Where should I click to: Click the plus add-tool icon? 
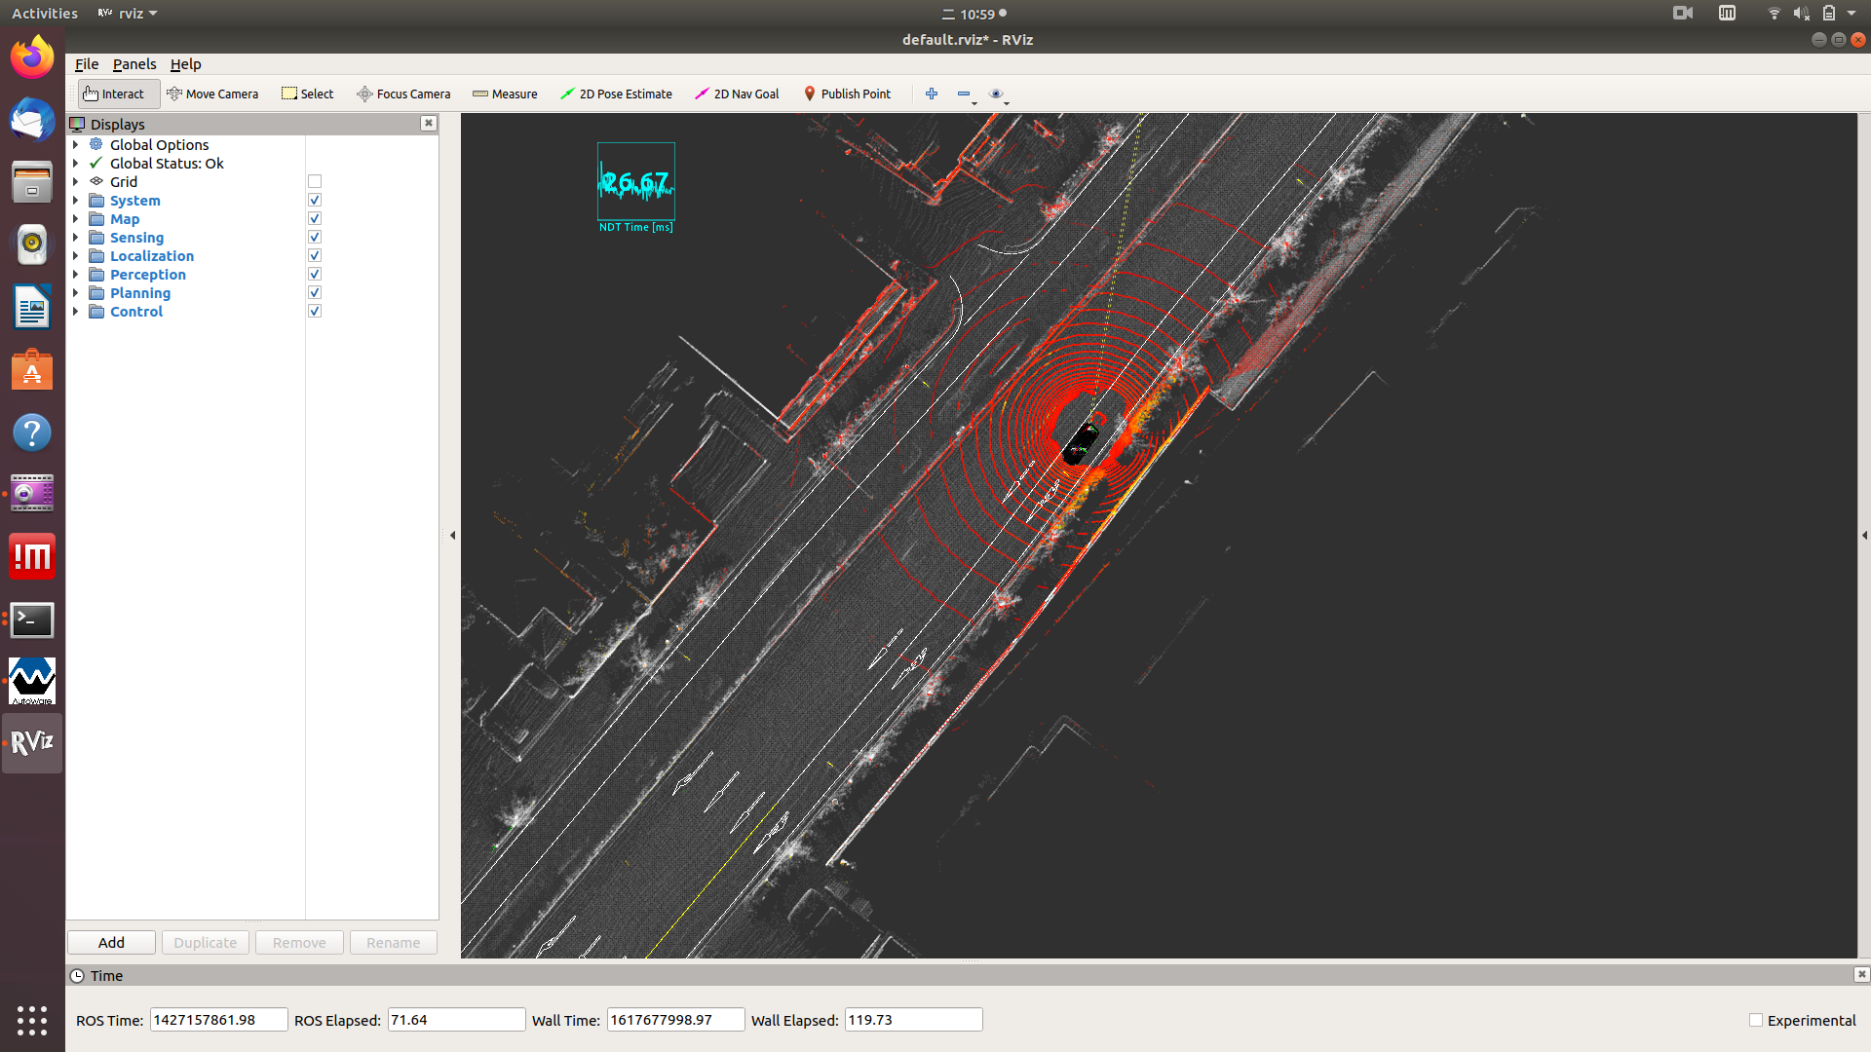click(x=932, y=94)
